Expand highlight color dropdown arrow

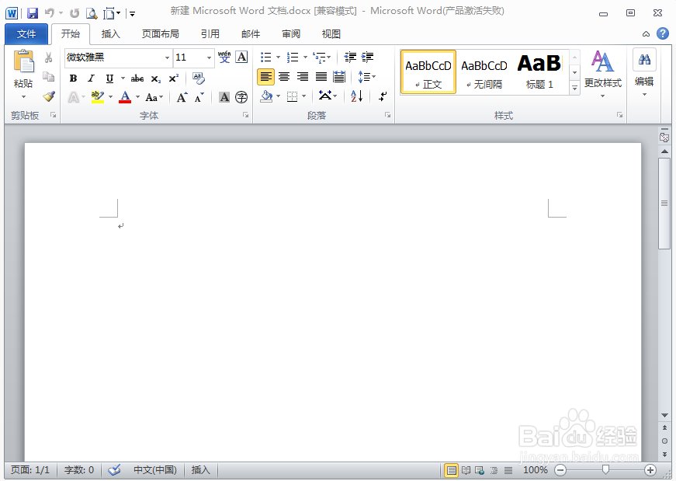pos(110,97)
